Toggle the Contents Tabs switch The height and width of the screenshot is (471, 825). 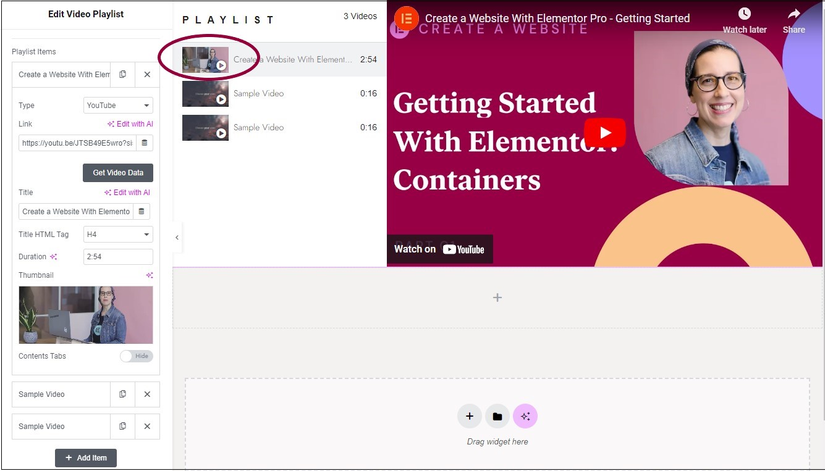136,356
